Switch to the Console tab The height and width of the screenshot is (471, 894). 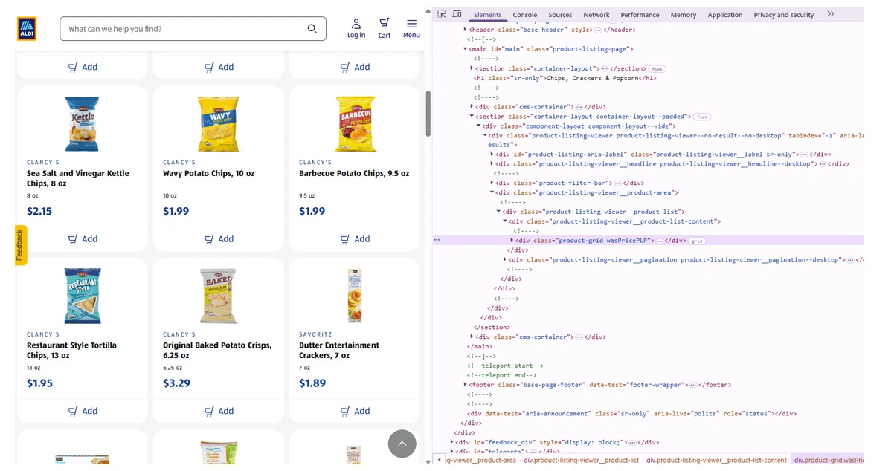[x=524, y=15]
